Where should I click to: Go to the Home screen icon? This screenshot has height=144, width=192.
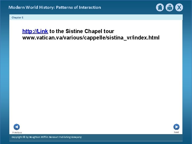160,7
